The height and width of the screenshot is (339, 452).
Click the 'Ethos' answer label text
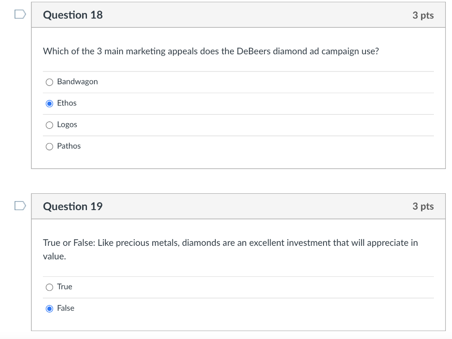pyautogui.click(x=67, y=103)
